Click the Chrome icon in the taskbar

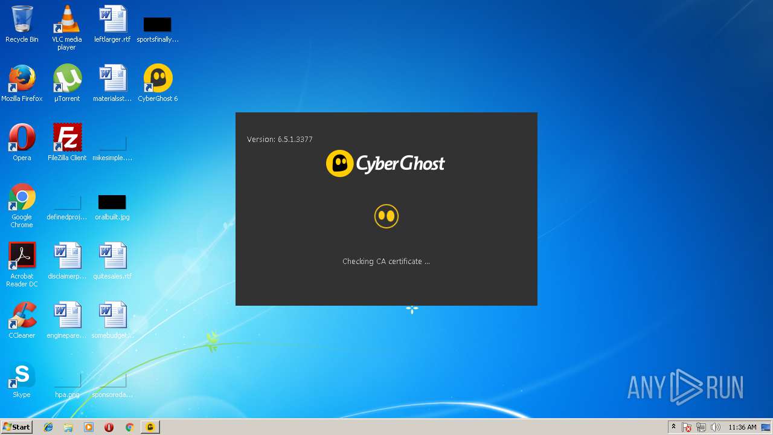point(129,427)
